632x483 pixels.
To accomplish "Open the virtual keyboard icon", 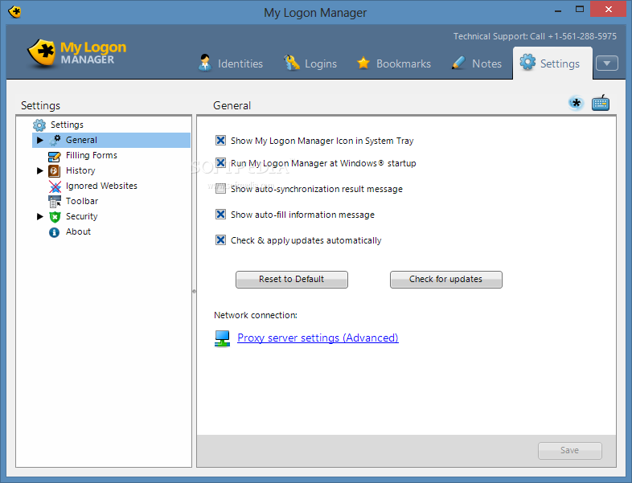I will (601, 103).
